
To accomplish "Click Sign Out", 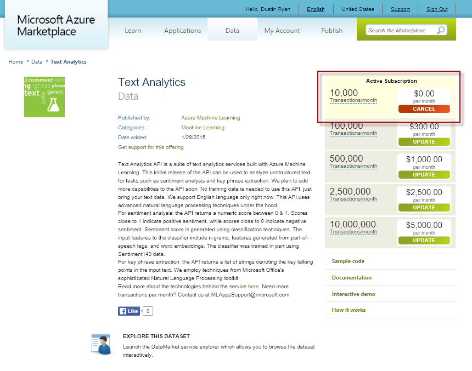I will point(437,9).
